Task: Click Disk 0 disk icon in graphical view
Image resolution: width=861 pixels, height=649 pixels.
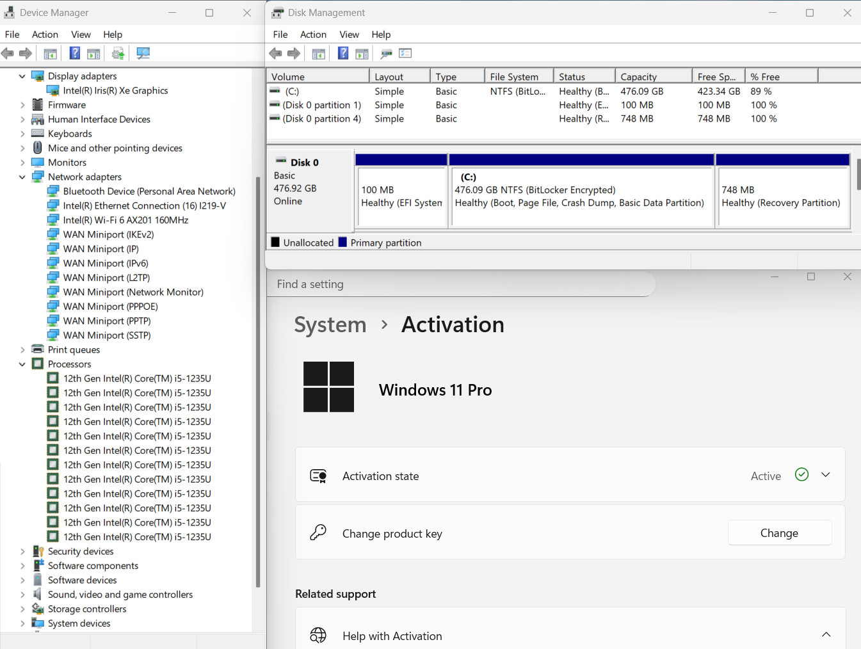Action: [x=281, y=160]
